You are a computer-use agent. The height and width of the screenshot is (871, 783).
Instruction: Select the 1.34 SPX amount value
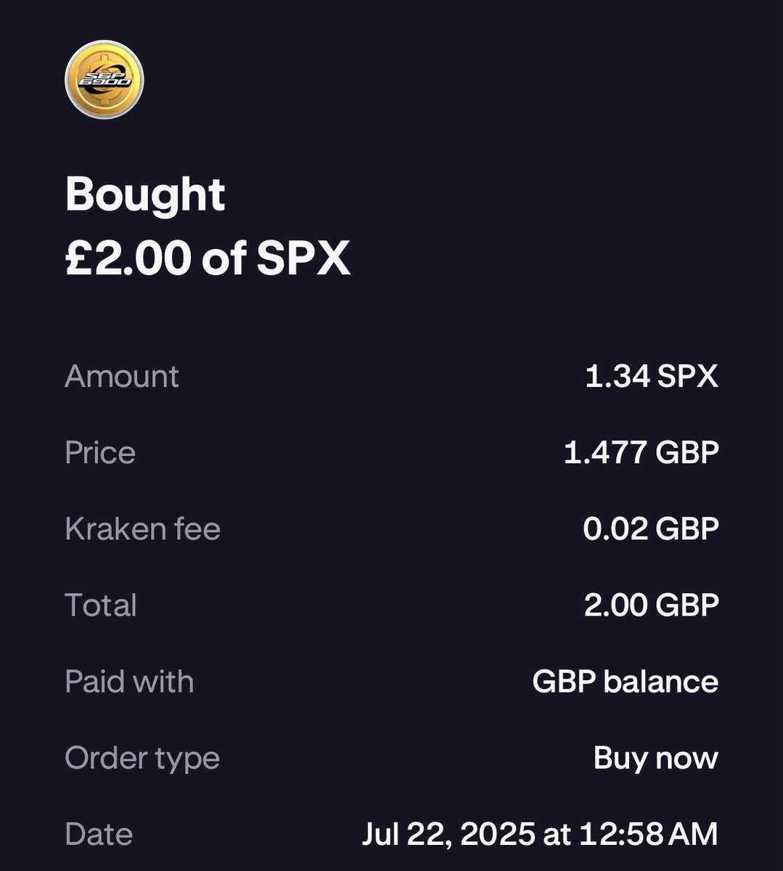(x=652, y=376)
